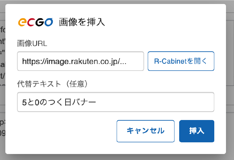Image resolution: width=234 pixels, height=160 pixels.
Task: Click the ecGO logo icon
Action: pos(35,22)
